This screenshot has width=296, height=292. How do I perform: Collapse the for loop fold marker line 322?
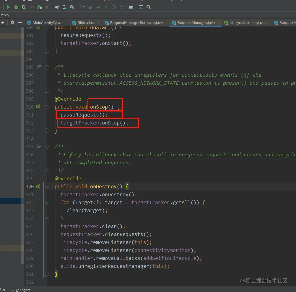click(x=47, y=203)
